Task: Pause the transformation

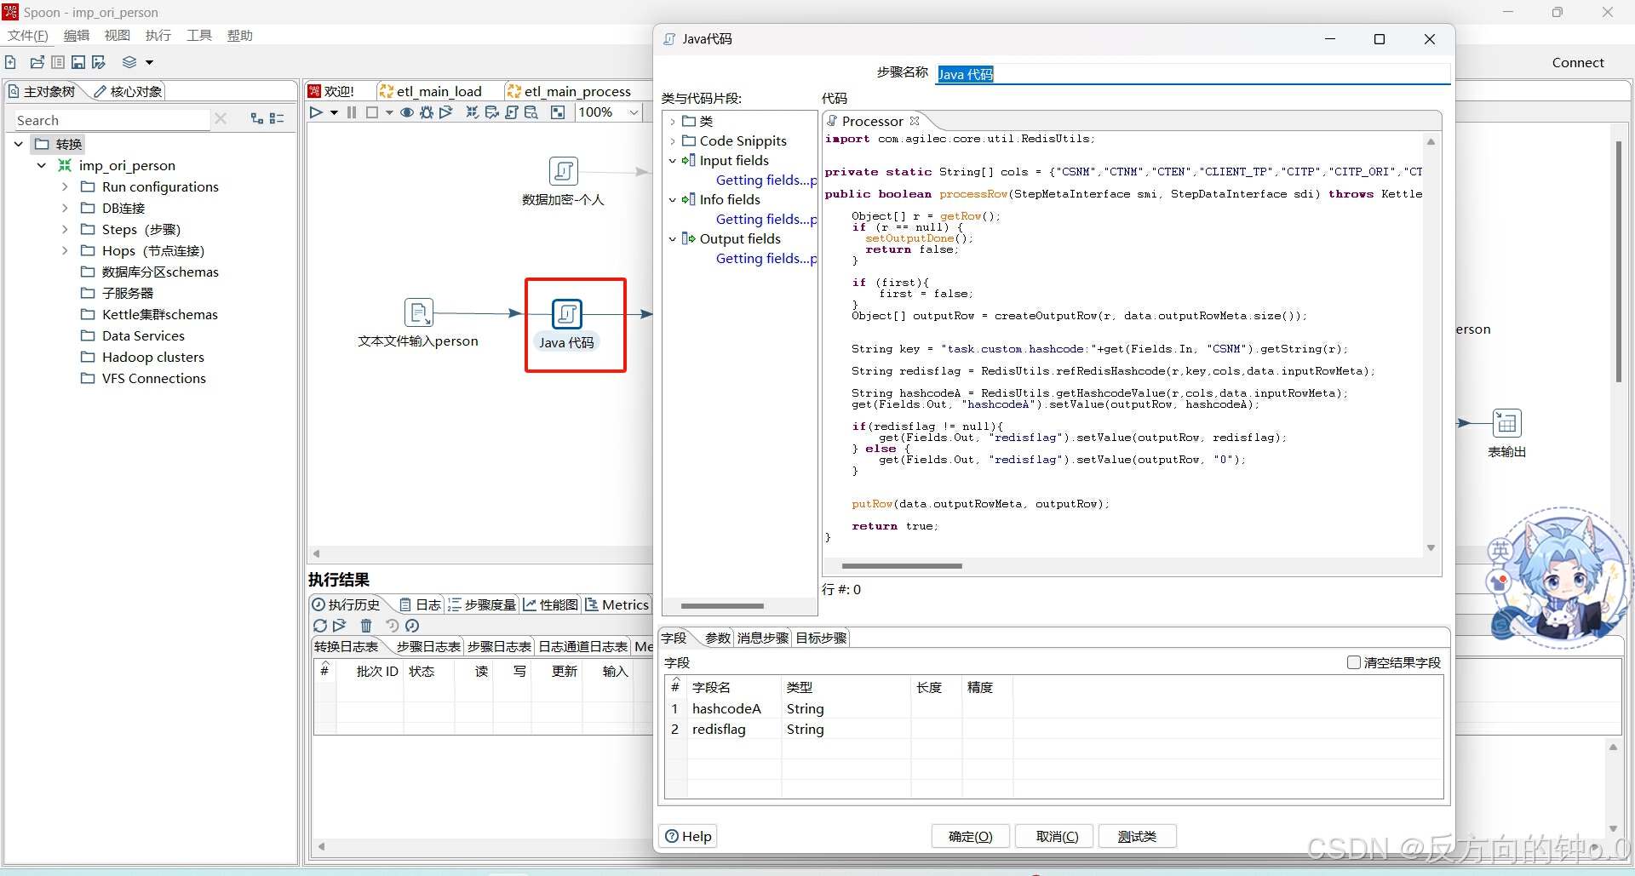Action: coord(352,112)
